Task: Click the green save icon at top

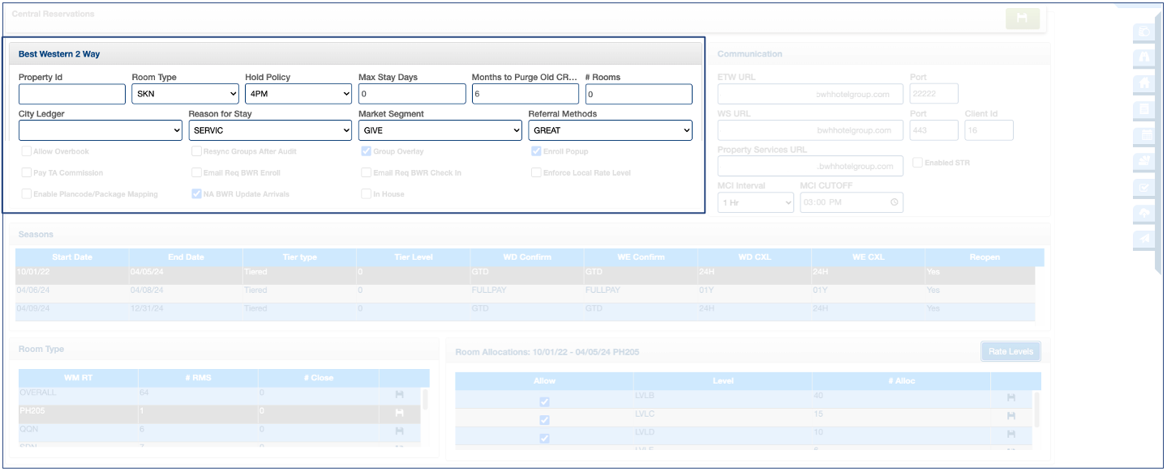Action: 1022,19
